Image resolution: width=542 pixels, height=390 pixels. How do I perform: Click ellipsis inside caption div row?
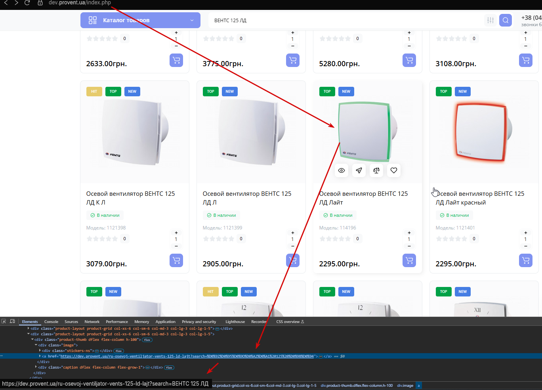click(x=147, y=367)
